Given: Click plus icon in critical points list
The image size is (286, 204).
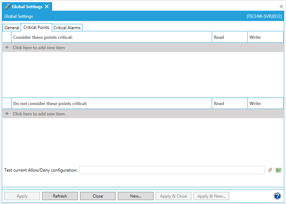Looking at the screenshot, I should [x=7, y=47].
